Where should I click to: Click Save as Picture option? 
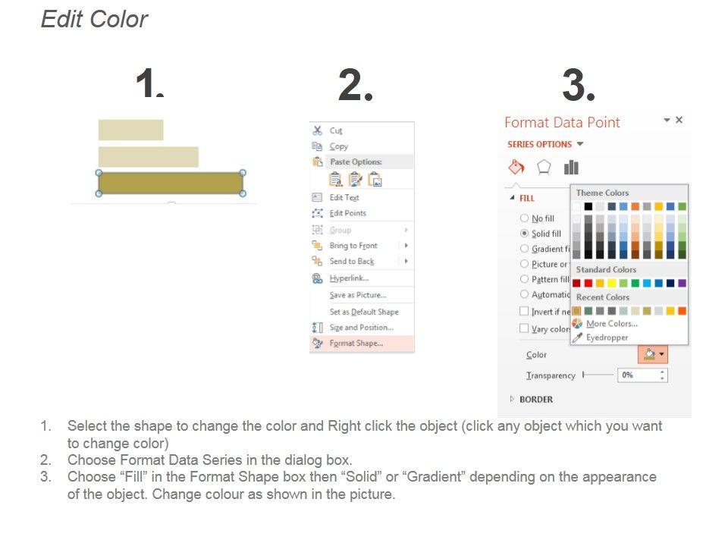point(357,295)
